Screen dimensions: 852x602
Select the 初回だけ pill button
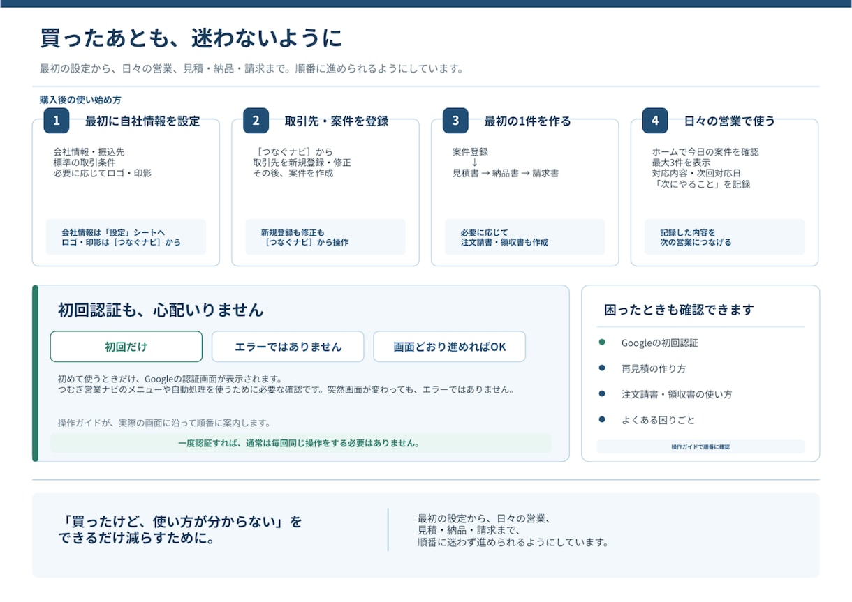[126, 347]
